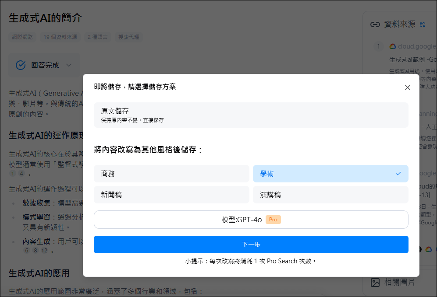
Task: Click citation number 12 in the article
Action: (44, 250)
